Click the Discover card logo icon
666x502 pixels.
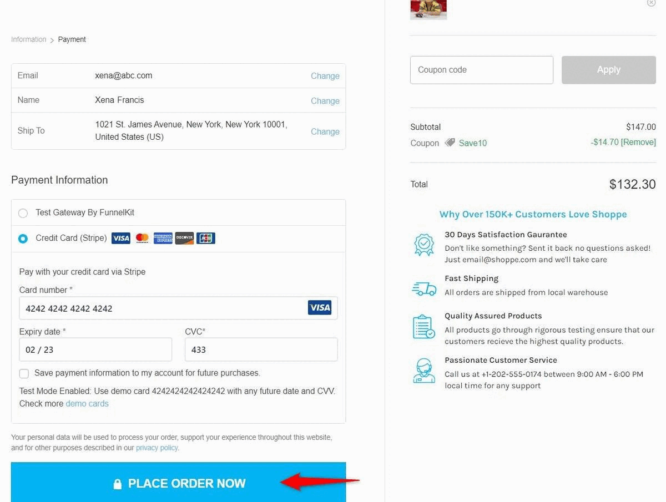pos(184,239)
